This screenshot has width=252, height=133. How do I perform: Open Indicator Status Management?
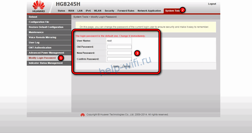49,63
